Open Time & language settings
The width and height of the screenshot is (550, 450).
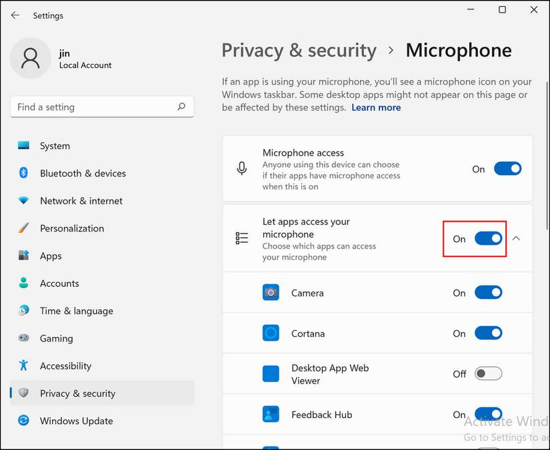point(76,311)
